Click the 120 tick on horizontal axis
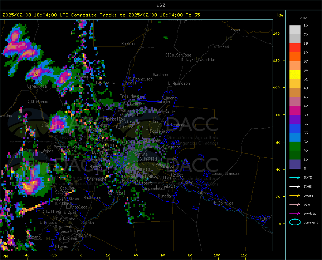322x260 pixels. 244,255
